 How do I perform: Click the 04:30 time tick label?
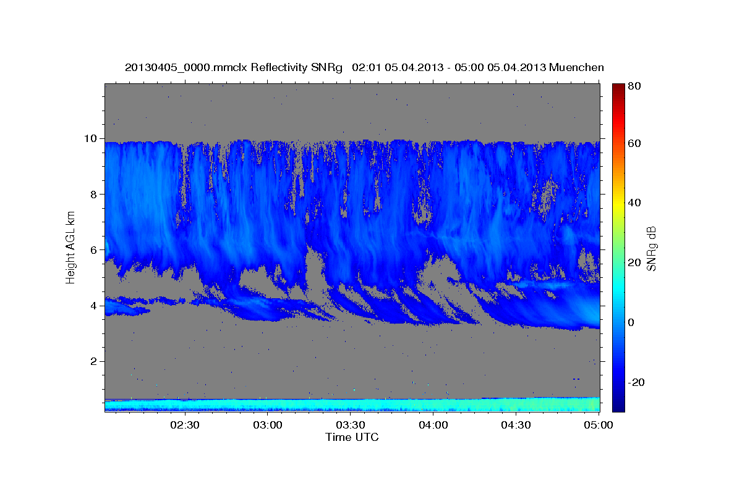tap(516, 425)
